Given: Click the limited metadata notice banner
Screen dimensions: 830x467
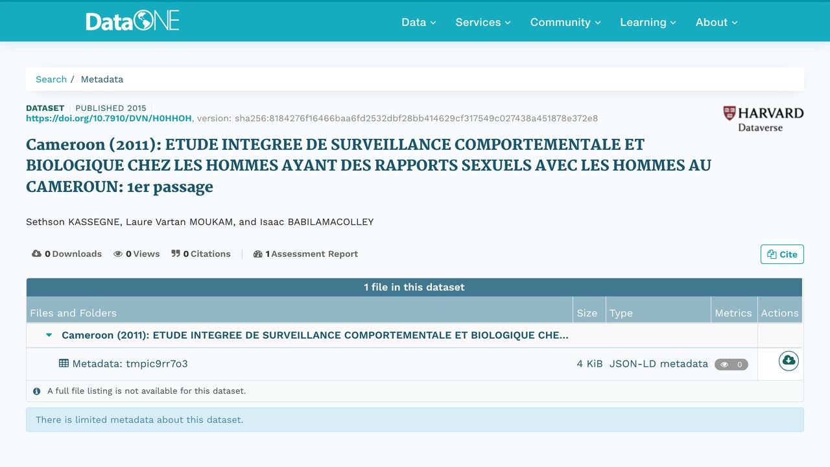Looking at the screenshot, I should point(415,420).
